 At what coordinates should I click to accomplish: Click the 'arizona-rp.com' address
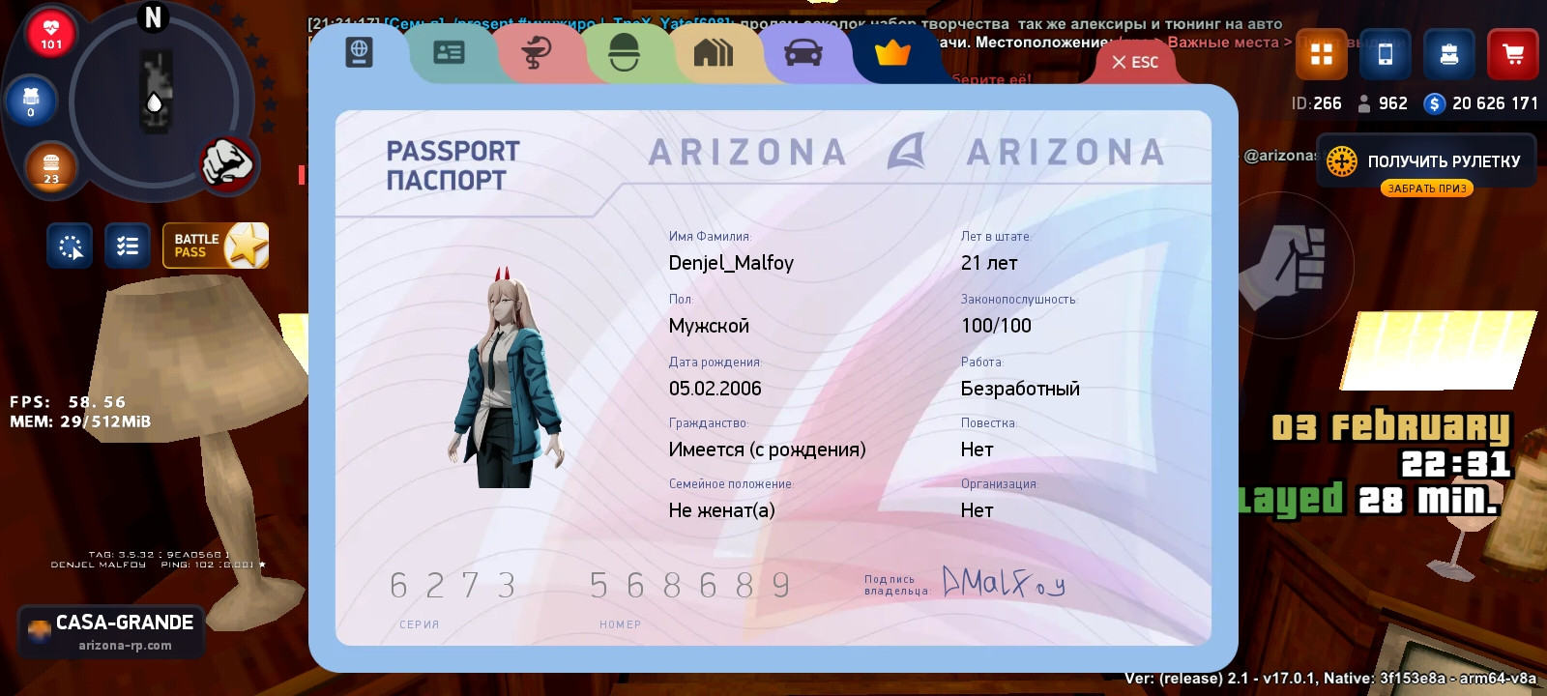tap(125, 646)
